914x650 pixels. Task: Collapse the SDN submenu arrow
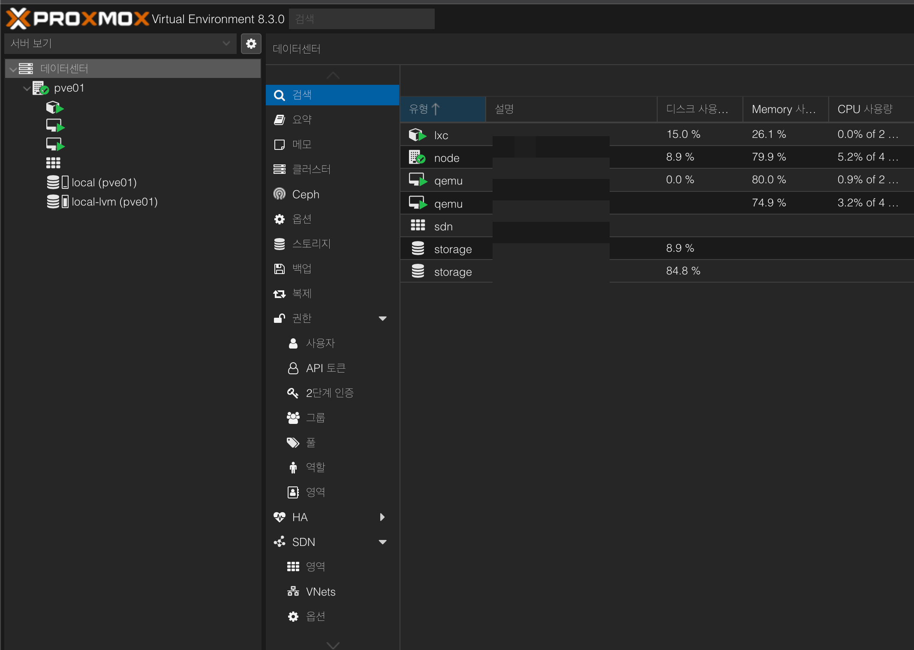[x=382, y=542]
